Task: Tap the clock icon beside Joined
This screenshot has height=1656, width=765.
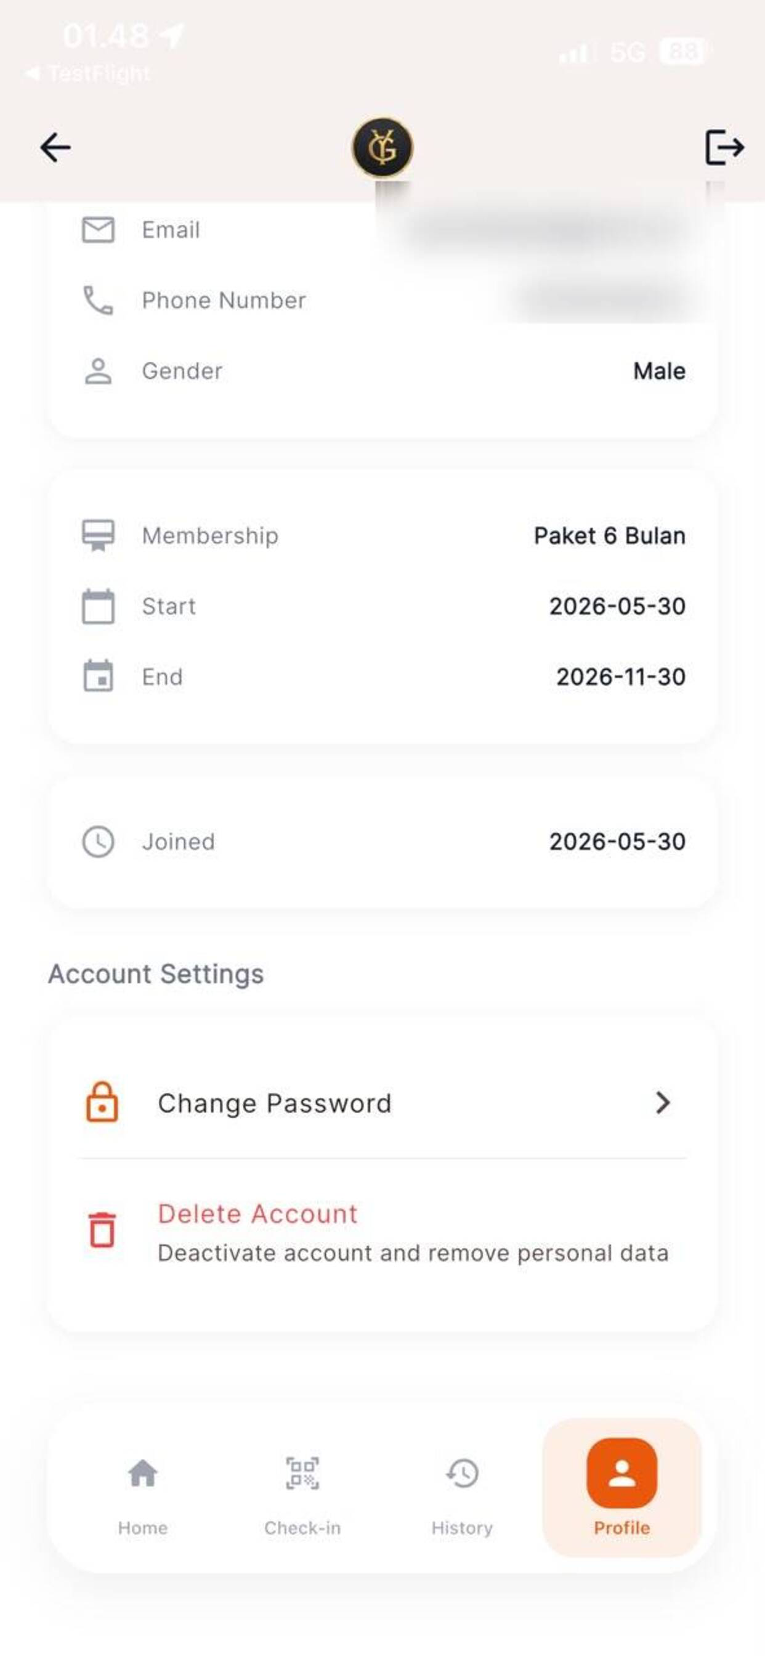Action: pyautogui.click(x=99, y=842)
